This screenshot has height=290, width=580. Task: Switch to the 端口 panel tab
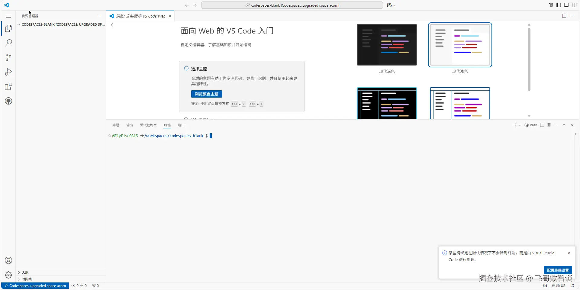click(x=181, y=125)
